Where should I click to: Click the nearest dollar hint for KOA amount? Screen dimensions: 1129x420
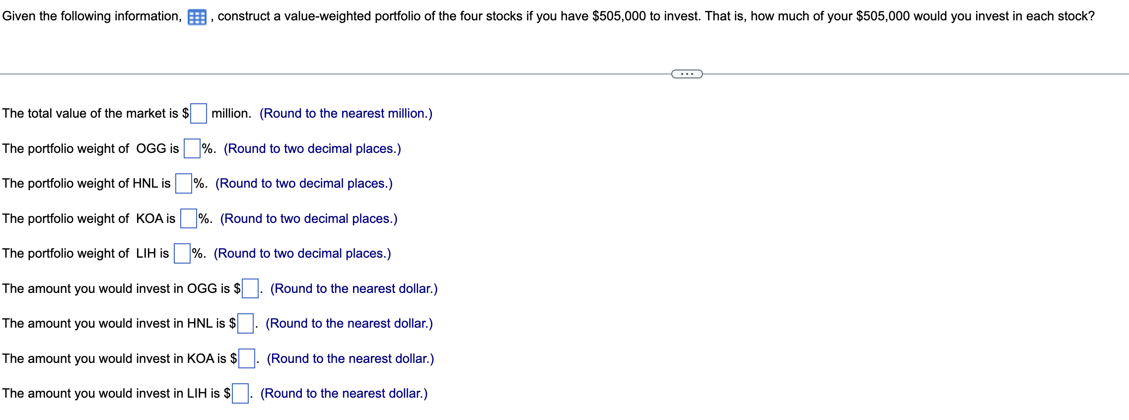tap(351, 358)
